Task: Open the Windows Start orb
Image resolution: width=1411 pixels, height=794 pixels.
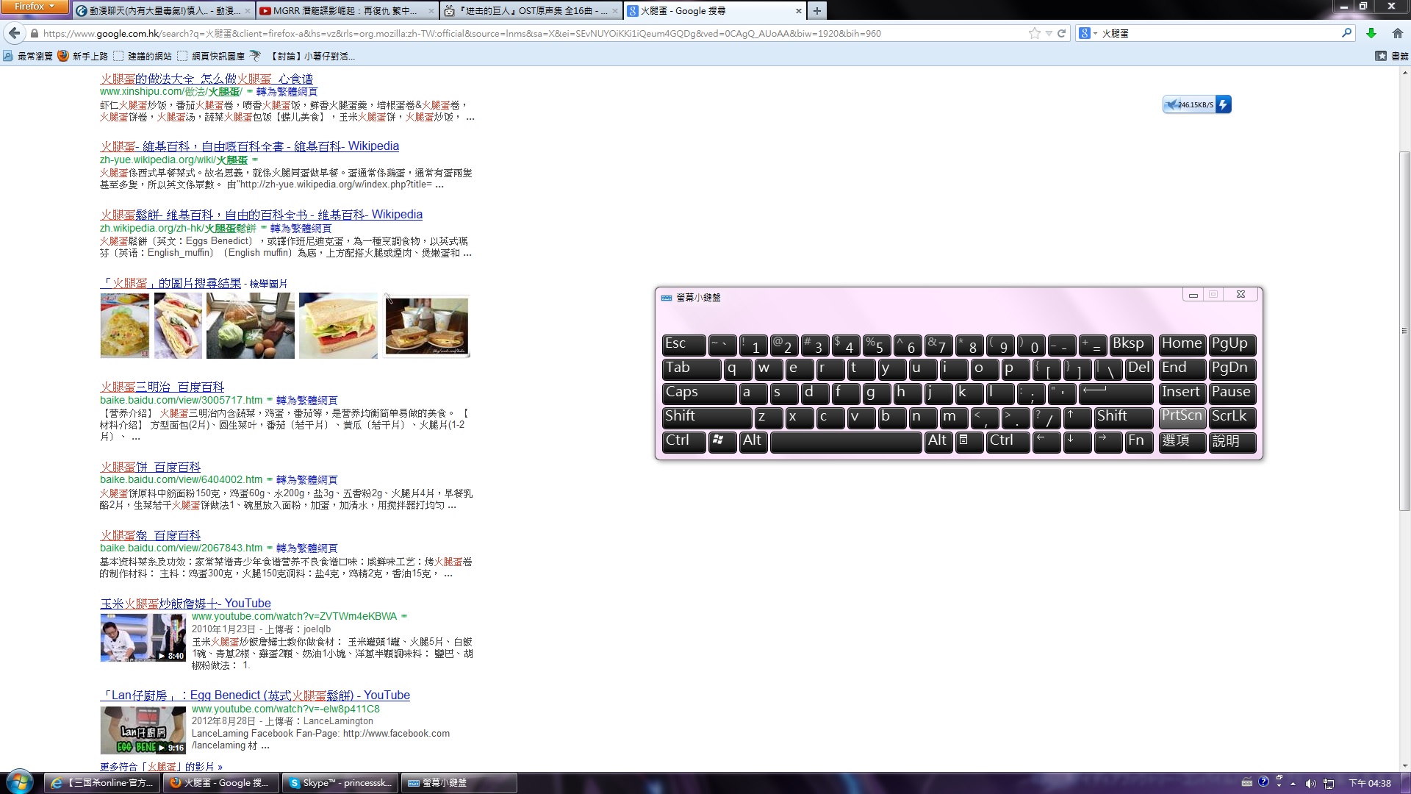Action: click(x=20, y=782)
